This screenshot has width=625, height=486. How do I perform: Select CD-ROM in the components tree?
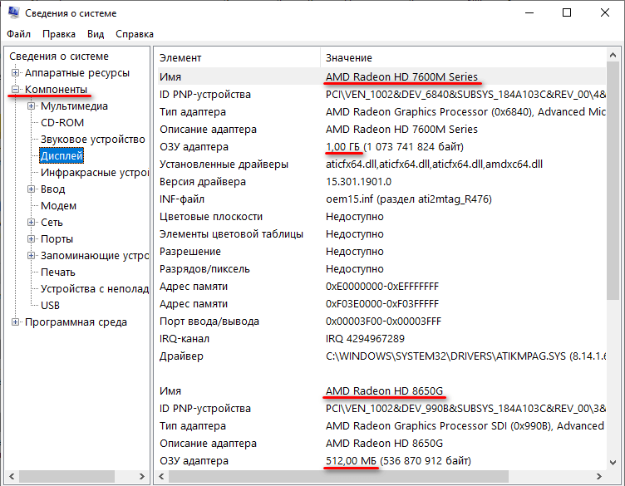coord(62,123)
